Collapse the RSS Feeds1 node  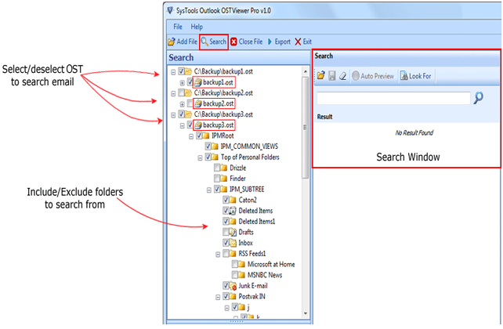click(x=218, y=255)
